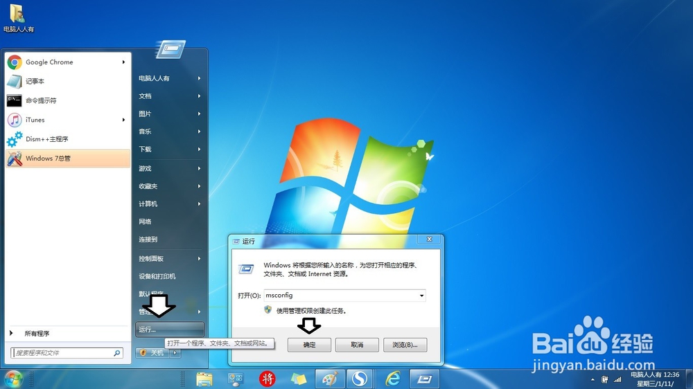Click 关机 (Shut down) button
The width and height of the screenshot is (693, 389).
pyautogui.click(x=153, y=353)
